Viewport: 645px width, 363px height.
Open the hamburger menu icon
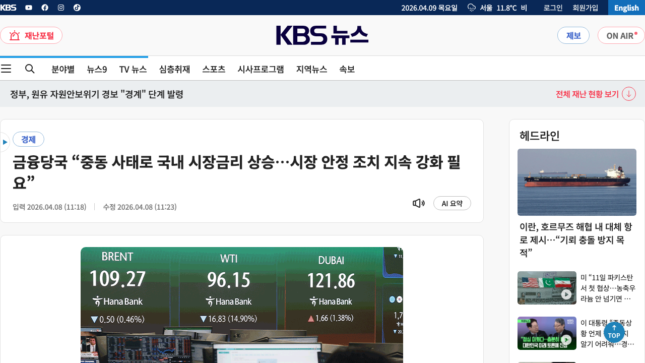tap(6, 69)
